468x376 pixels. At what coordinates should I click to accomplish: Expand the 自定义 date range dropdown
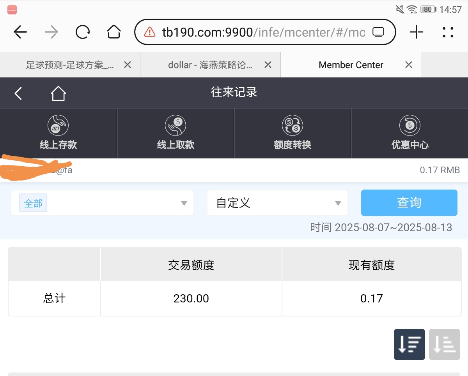coord(277,203)
